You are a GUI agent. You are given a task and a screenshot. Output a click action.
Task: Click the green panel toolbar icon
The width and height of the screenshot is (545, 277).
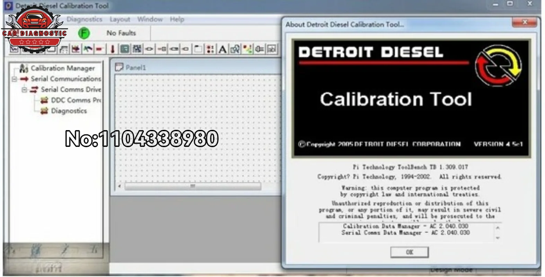(124, 49)
